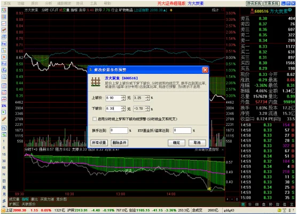This screenshot has height=214, width=297.
Task: Open the 工具 menu
Action: point(93,3)
